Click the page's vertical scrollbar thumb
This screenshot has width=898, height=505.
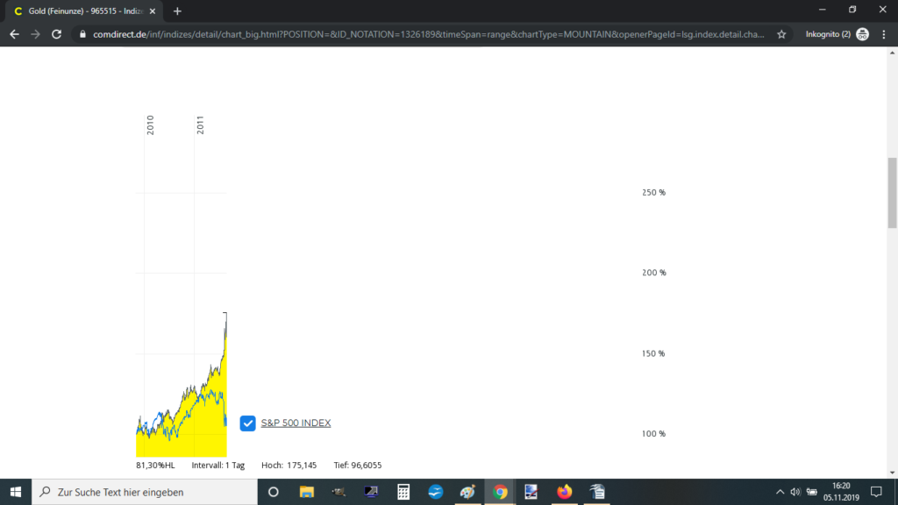pos(892,193)
